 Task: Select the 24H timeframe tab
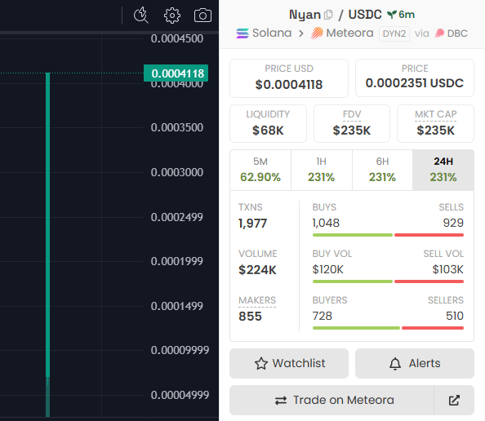point(443,170)
